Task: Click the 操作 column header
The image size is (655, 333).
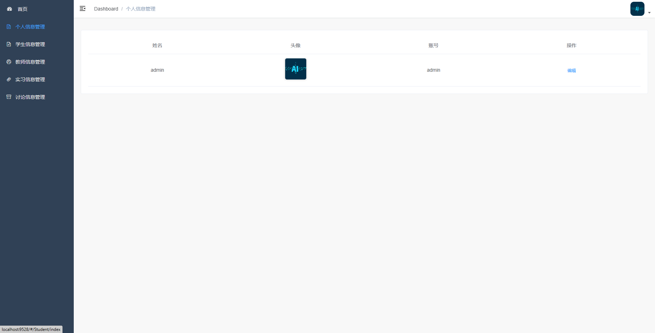Action: point(571,45)
